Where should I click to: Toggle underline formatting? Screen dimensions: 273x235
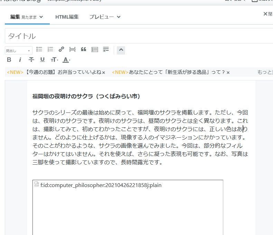pyautogui.click(x=42, y=60)
